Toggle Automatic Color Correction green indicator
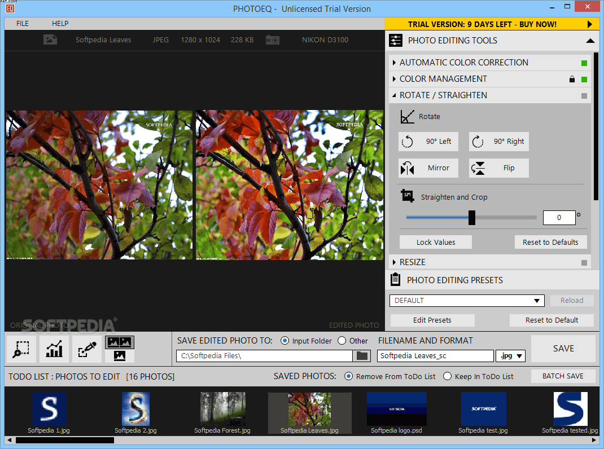The width and height of the screenshot is (604, 449). tap(584, 63)
